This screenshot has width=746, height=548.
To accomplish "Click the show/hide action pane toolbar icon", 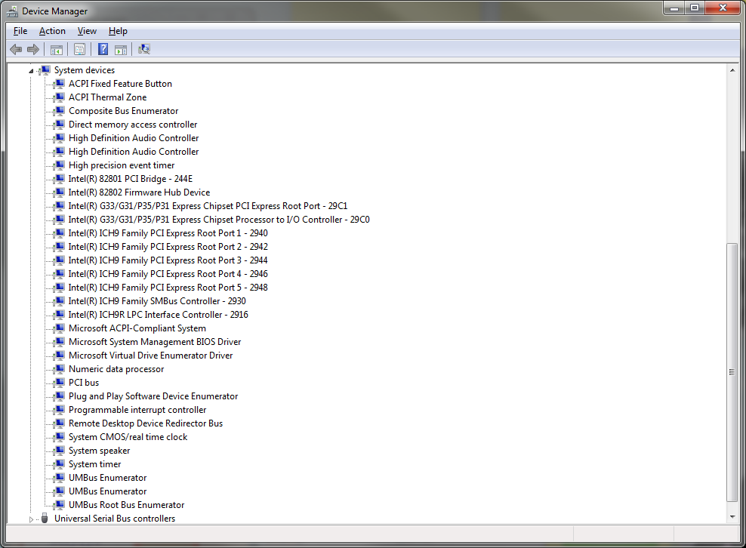I will pos(121,49).
